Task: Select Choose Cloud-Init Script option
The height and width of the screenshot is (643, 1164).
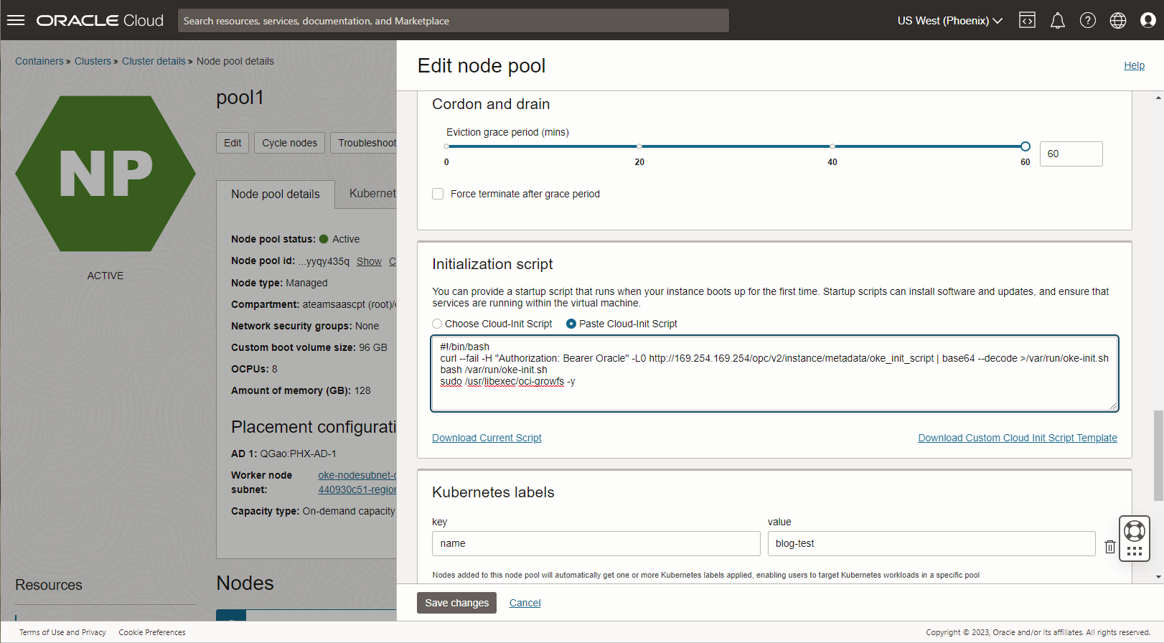Action: [437, 324]
